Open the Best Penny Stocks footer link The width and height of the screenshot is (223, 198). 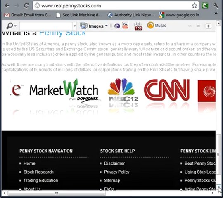[200, 163]
